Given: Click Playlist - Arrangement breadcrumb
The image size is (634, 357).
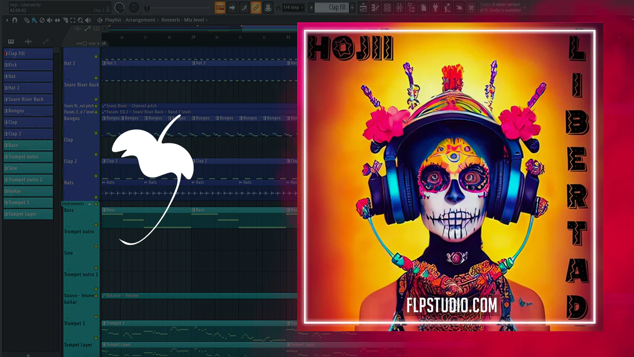Looking at the screenshot, I should point(130,20).
